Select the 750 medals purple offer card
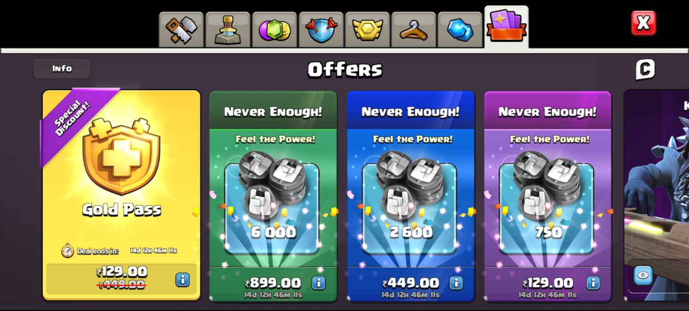The width and height of the screenshot is (689, 311). (x=548, y=196)
